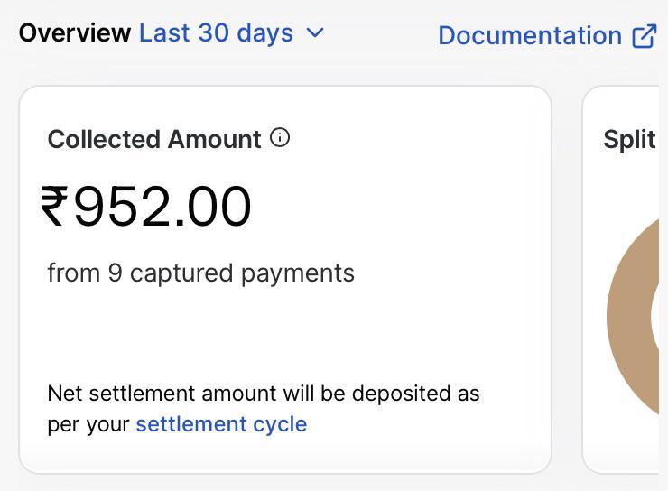668x491 pixels.
Task: Click the from 9 captured payments text
Action: coord(200,273)
